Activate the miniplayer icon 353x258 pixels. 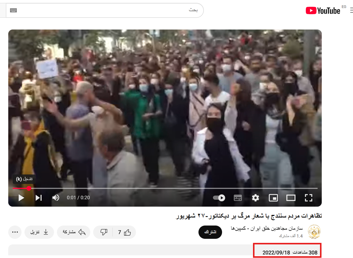pyautogui.click(x=273, y=198)
